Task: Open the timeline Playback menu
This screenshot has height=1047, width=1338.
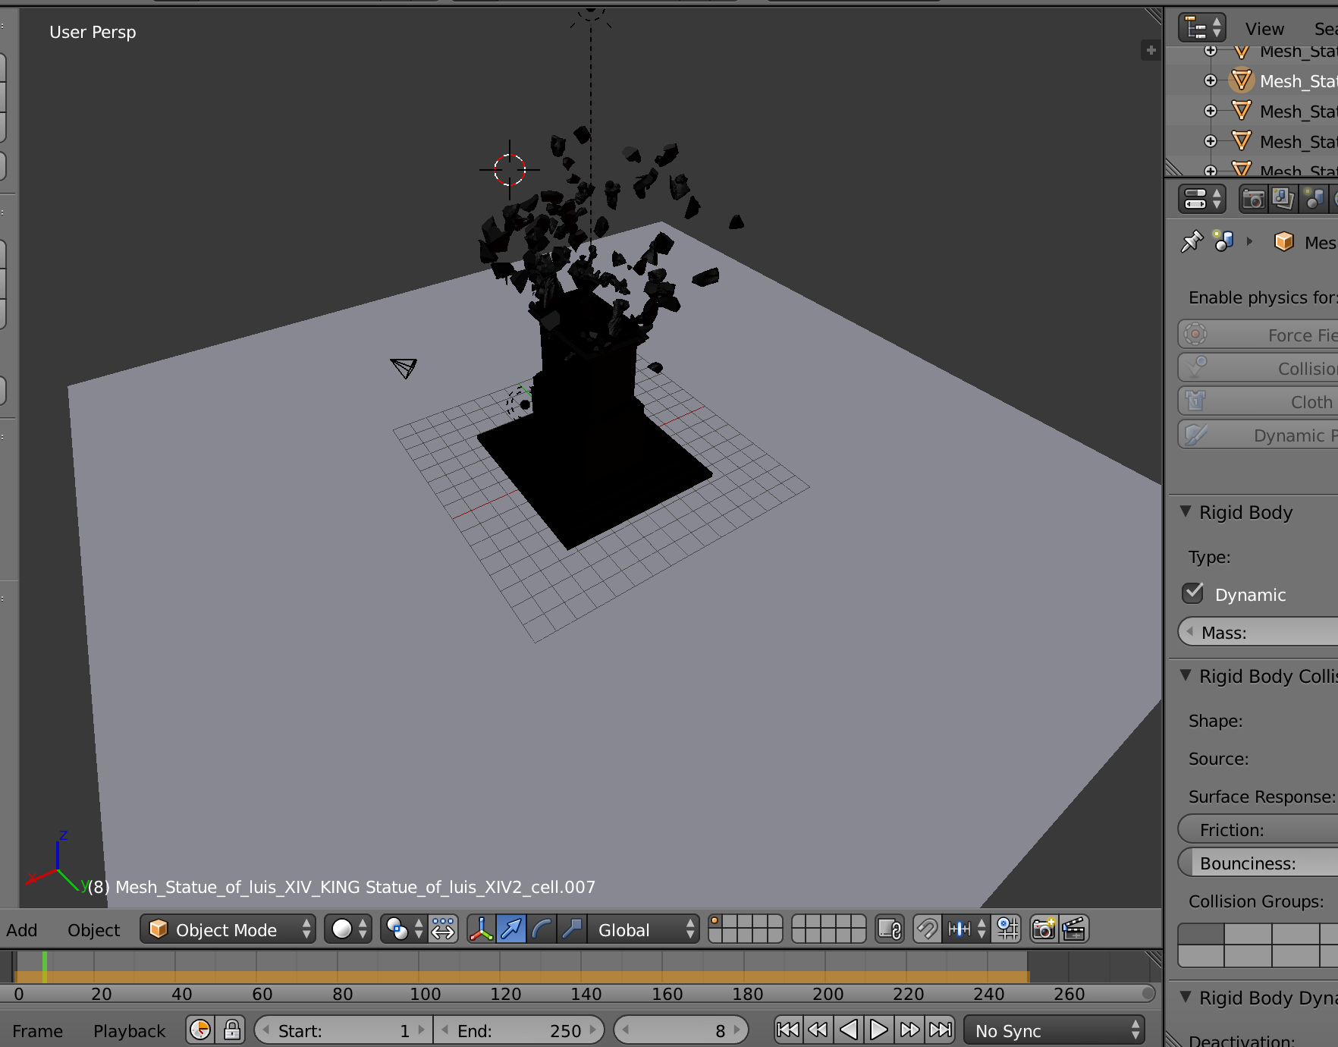Action: pos(130,1031)
